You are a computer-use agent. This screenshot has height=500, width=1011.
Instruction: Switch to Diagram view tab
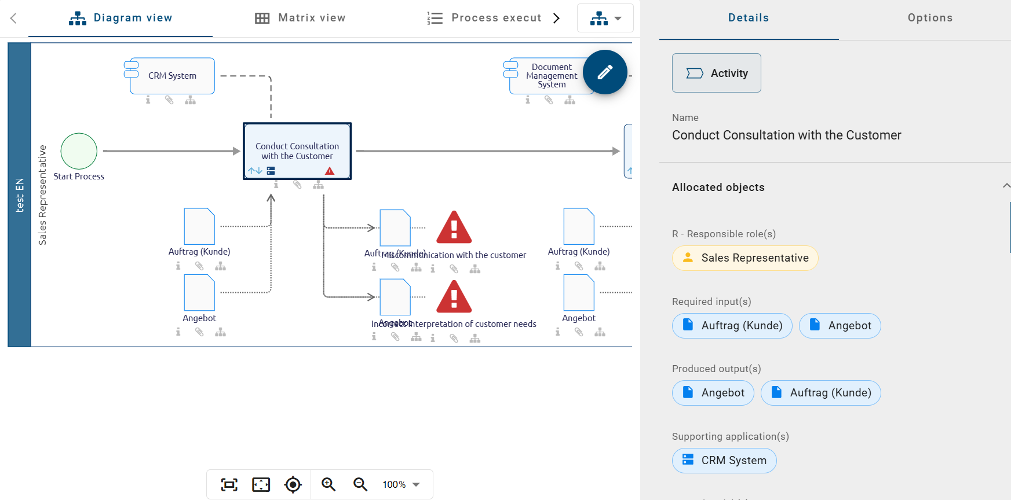121,18
